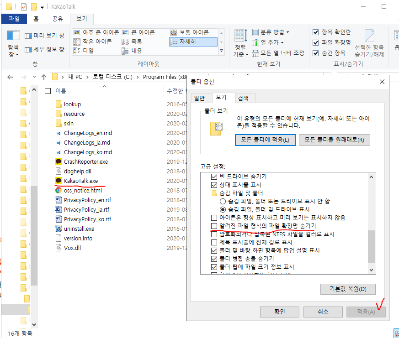Image resolution: width=399 pixels, height=338 pixels.
Task: Close the 폴더 옵션 dialog
Action: pyautogui.click(x=382, y=82)
